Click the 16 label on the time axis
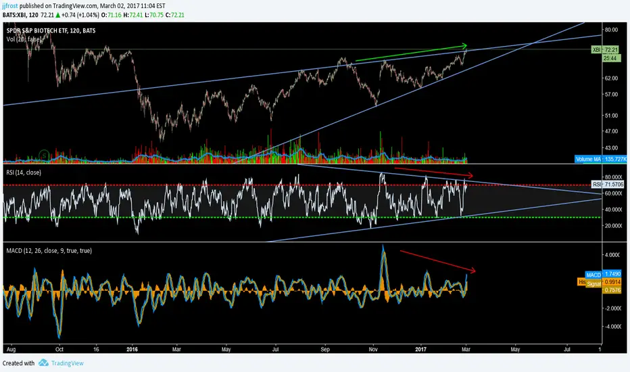630x372 pixels. click(x=96, y=350)
